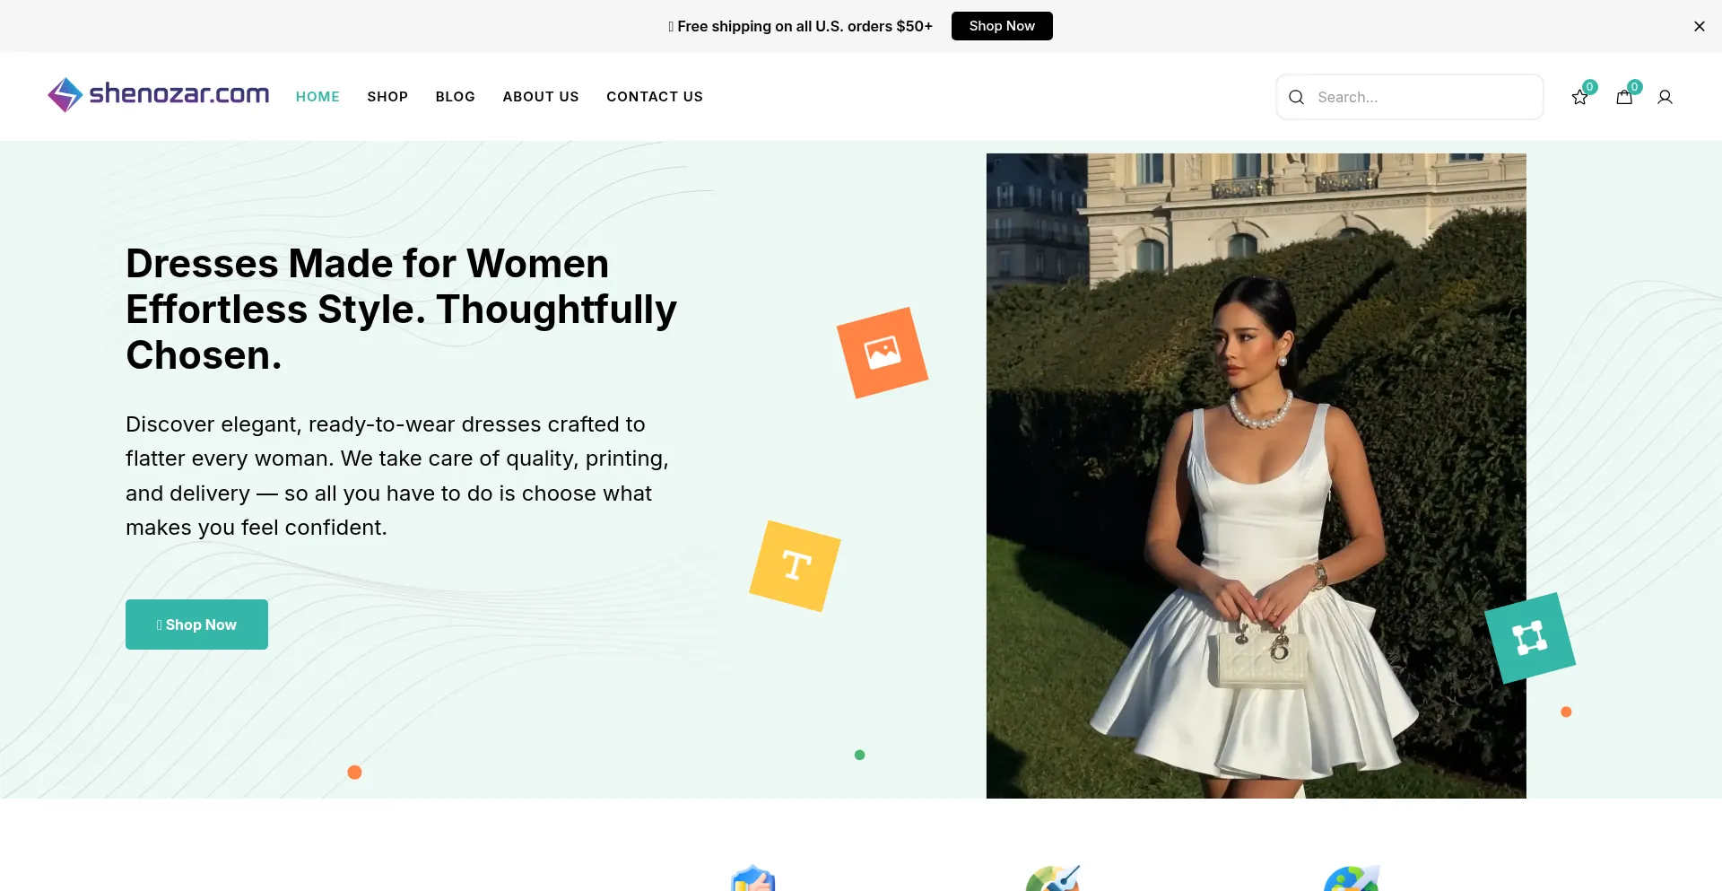This screenshot has width=1722, height=891.
Task: Click the teal frame icon near the photo
Action: [x=1531, y=637]
